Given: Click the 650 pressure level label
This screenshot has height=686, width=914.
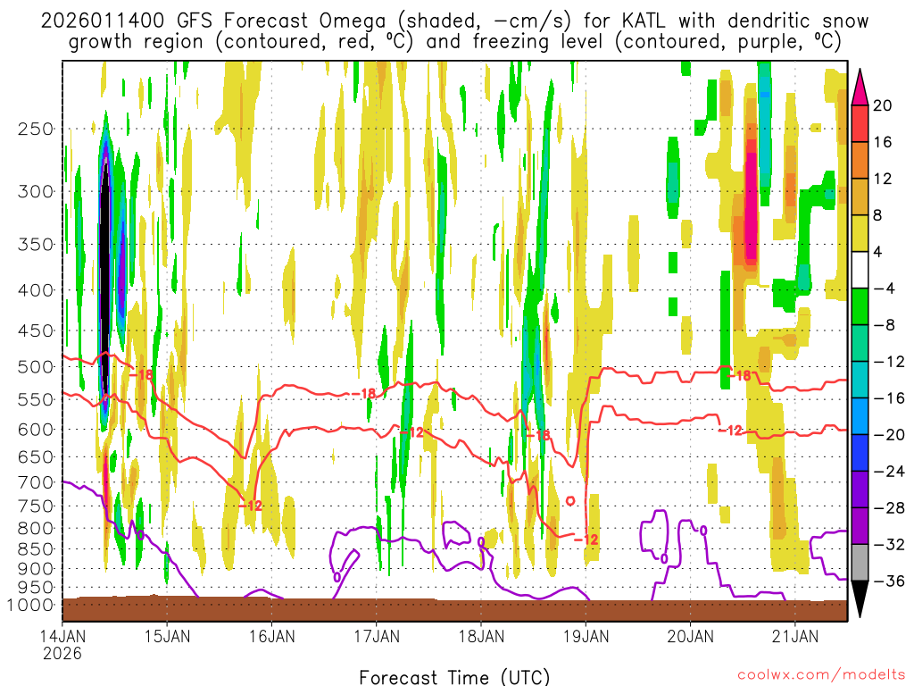Looking at the screenshot, I should [36, 456].
